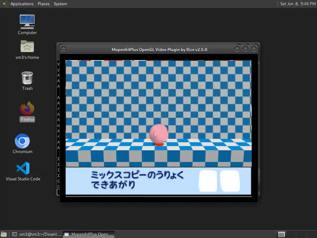
Task: Click the pink Kirby ball in the game
Action: coord(159,134)
